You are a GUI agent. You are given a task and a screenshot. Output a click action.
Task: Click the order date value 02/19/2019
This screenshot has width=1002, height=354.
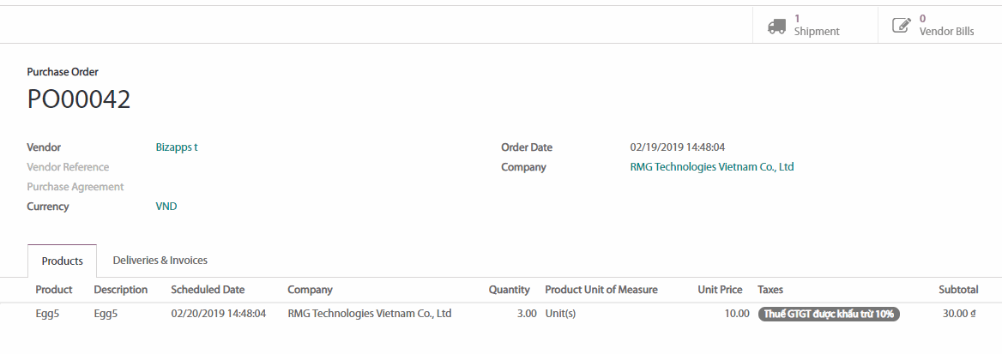click(x=677, y=147)
